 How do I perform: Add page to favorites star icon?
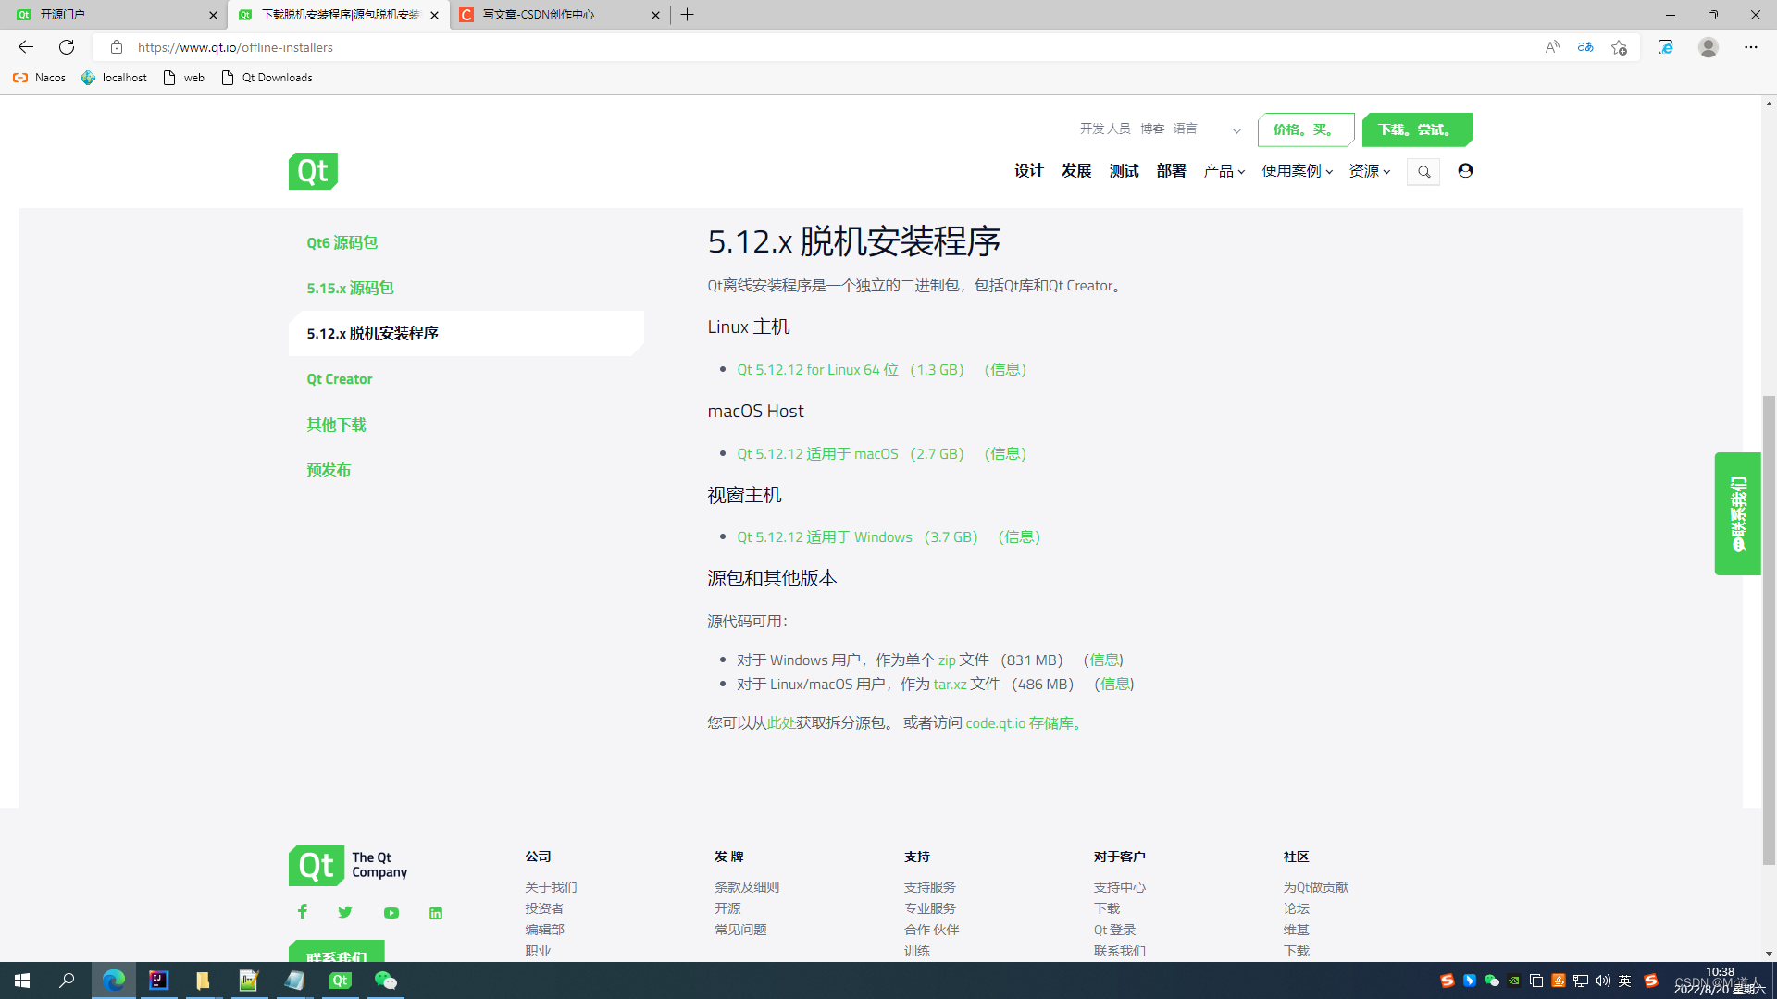[1619, 47]
